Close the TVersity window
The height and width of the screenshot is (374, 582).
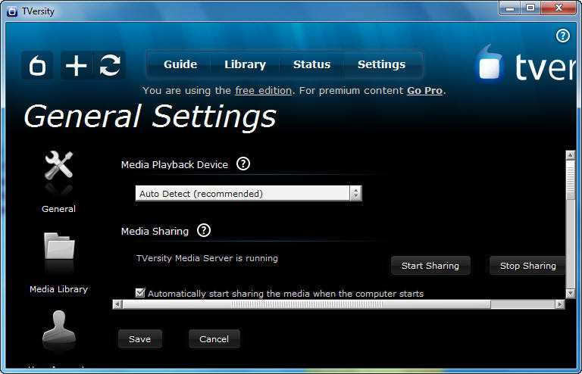point(559,8)
